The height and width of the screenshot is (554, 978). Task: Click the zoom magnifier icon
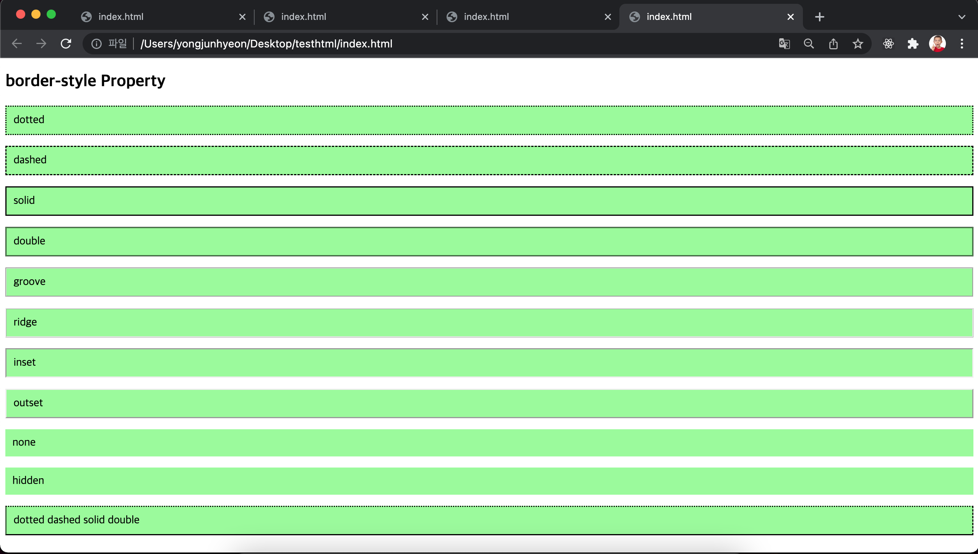coord(809,44)
